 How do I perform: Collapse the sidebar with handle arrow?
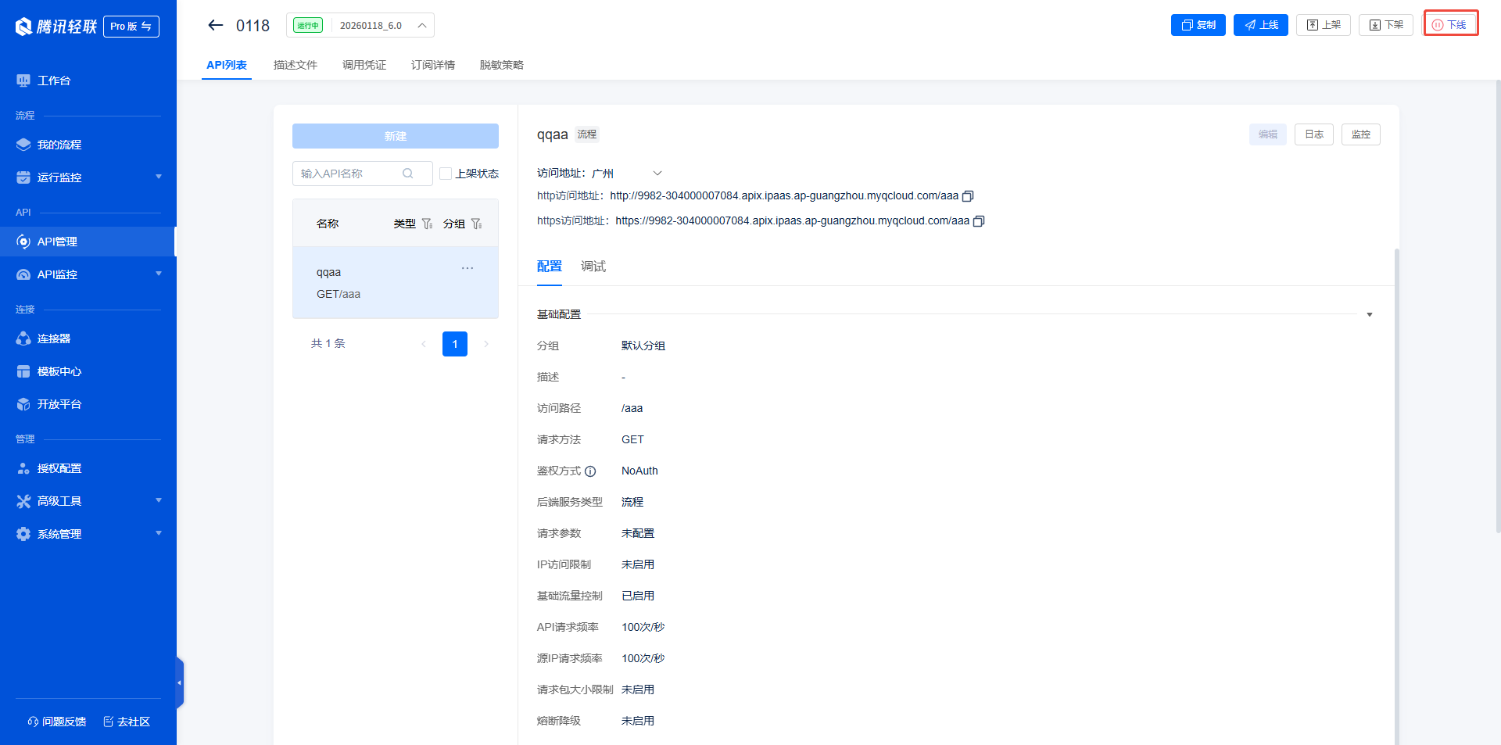pos(179,682)
